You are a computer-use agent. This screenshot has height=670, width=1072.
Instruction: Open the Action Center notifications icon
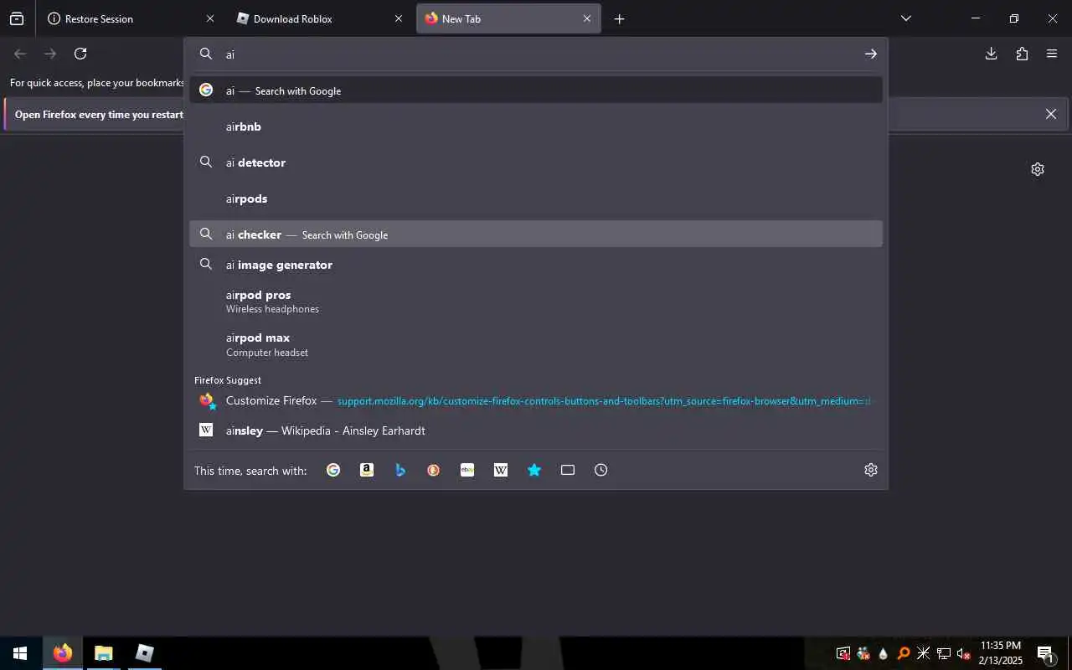coord(1045,653)
